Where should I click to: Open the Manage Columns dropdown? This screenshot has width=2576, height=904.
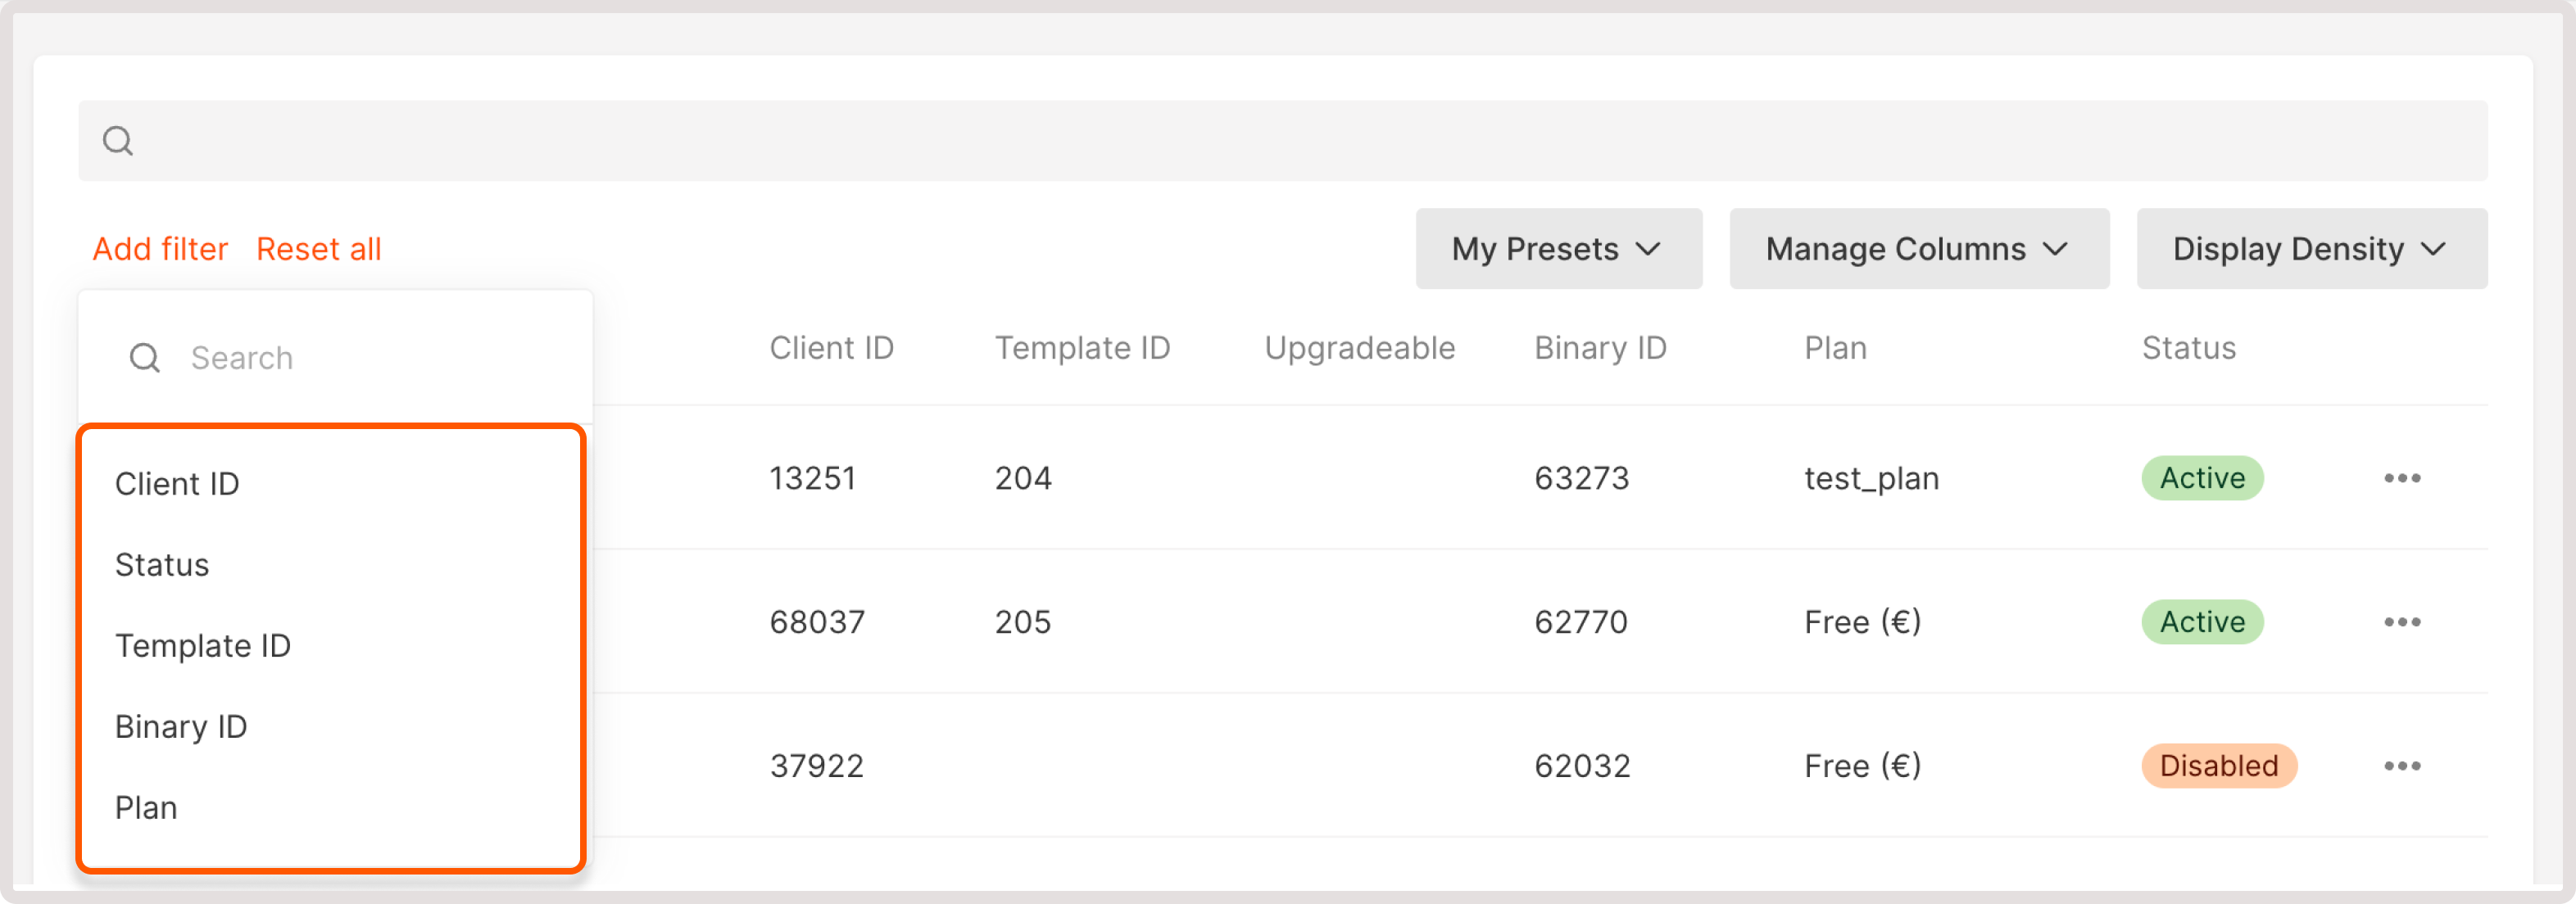pos(1918,249)
